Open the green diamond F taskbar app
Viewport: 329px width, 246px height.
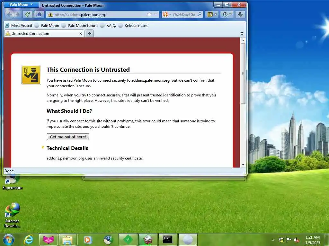[x=128, y=240]
